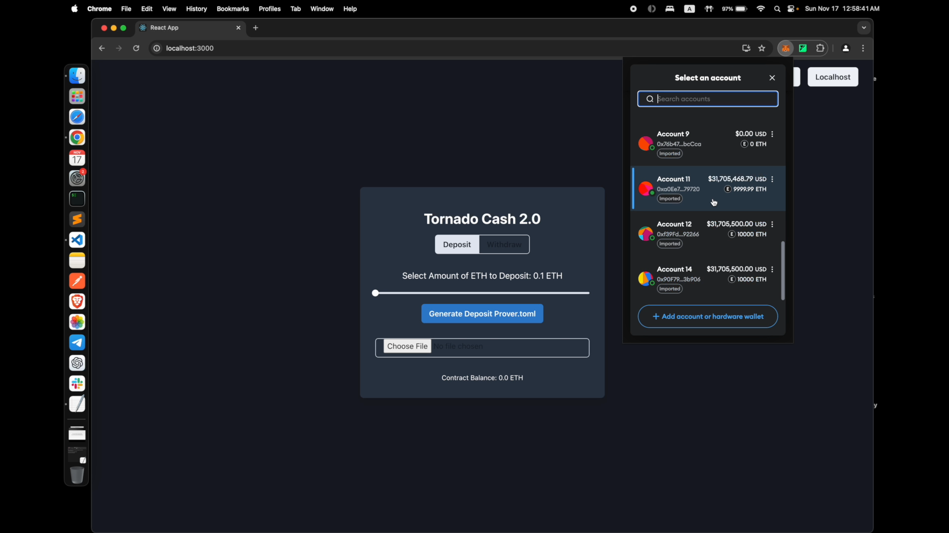Go back with the browser back arrow
Viewport: 949px width, 533px height.
click(x=101, y=48)
